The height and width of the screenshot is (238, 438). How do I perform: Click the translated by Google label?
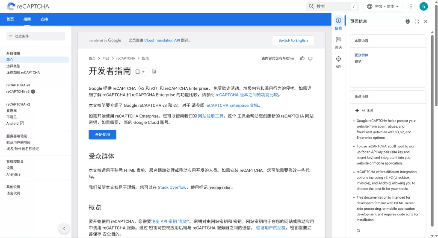pyautogui.click(x=105, y=41)
